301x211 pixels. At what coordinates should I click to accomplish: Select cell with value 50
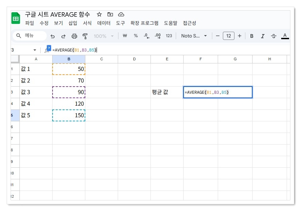[69, 69]
